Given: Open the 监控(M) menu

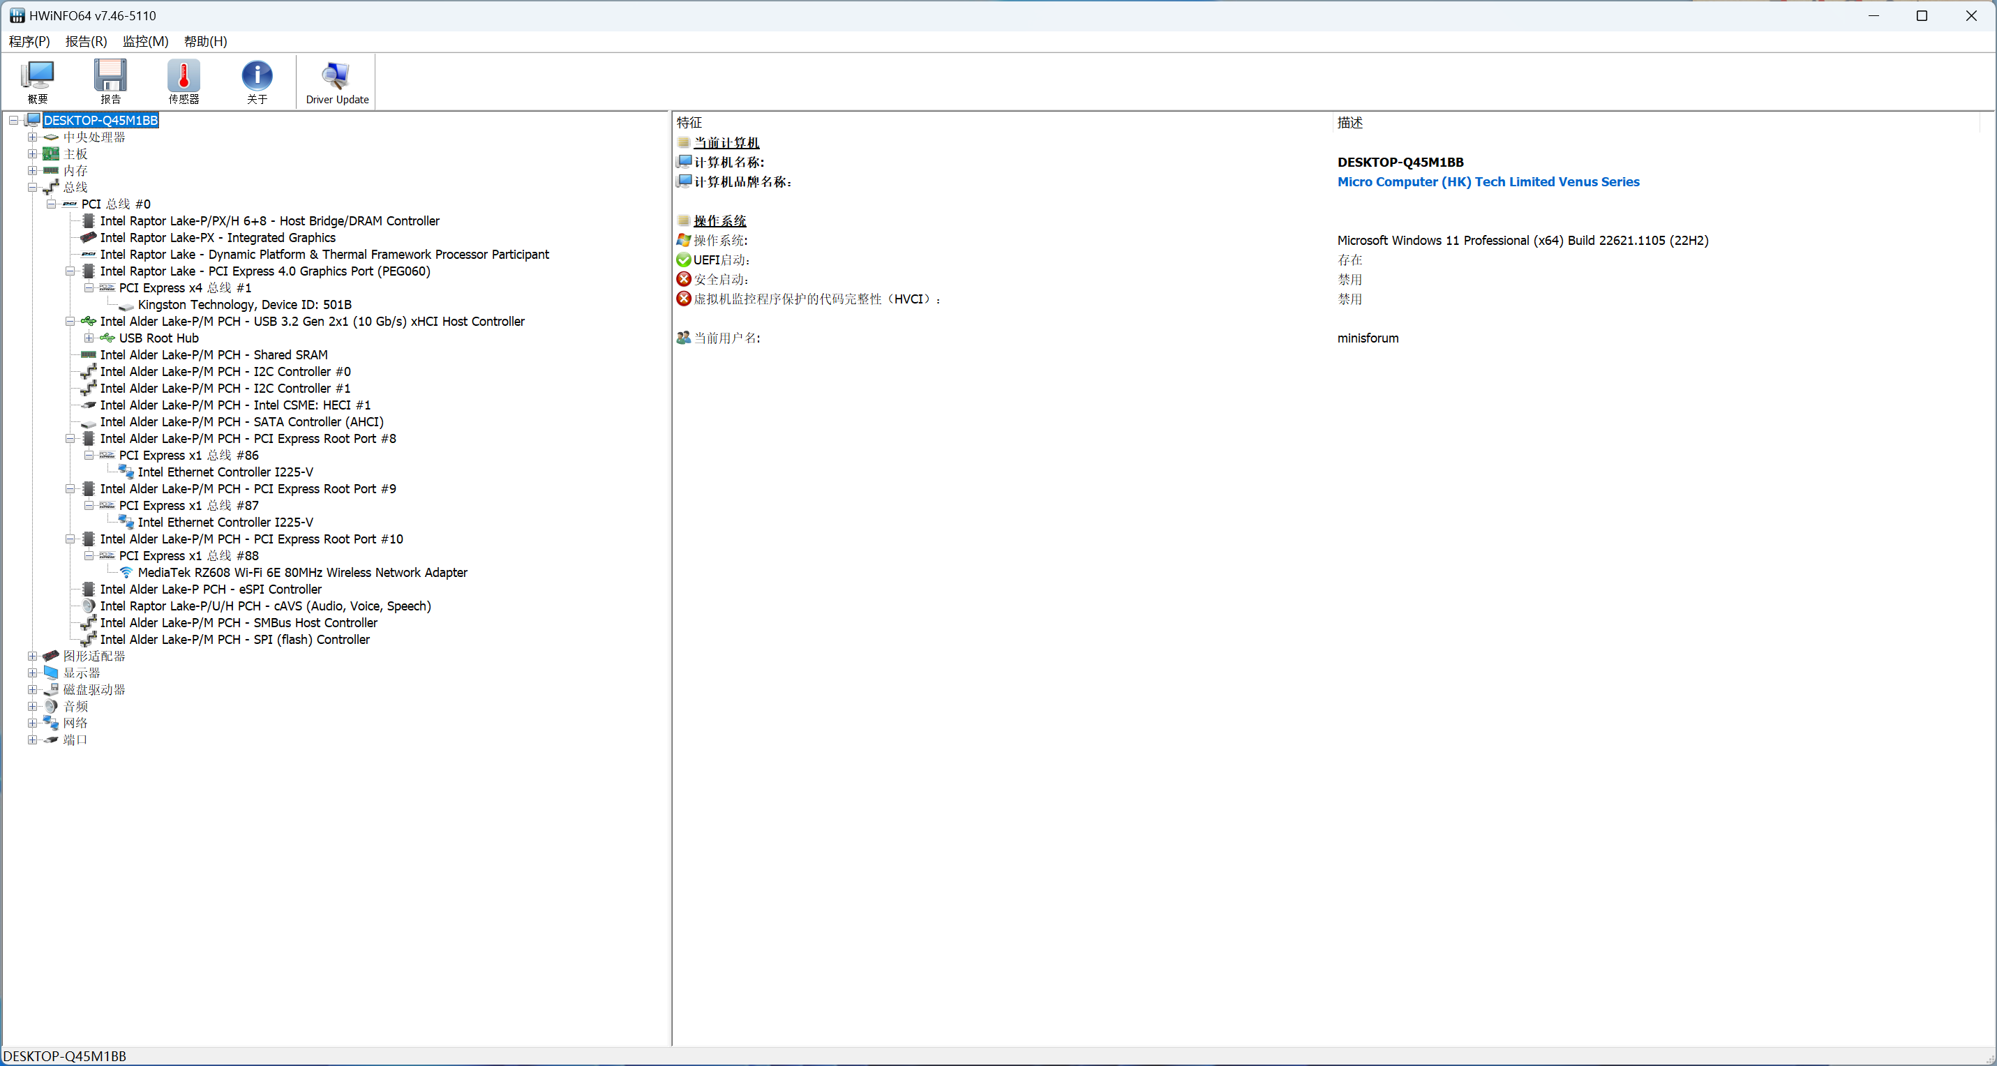Looking at the screenshot, I should point(145,41).
